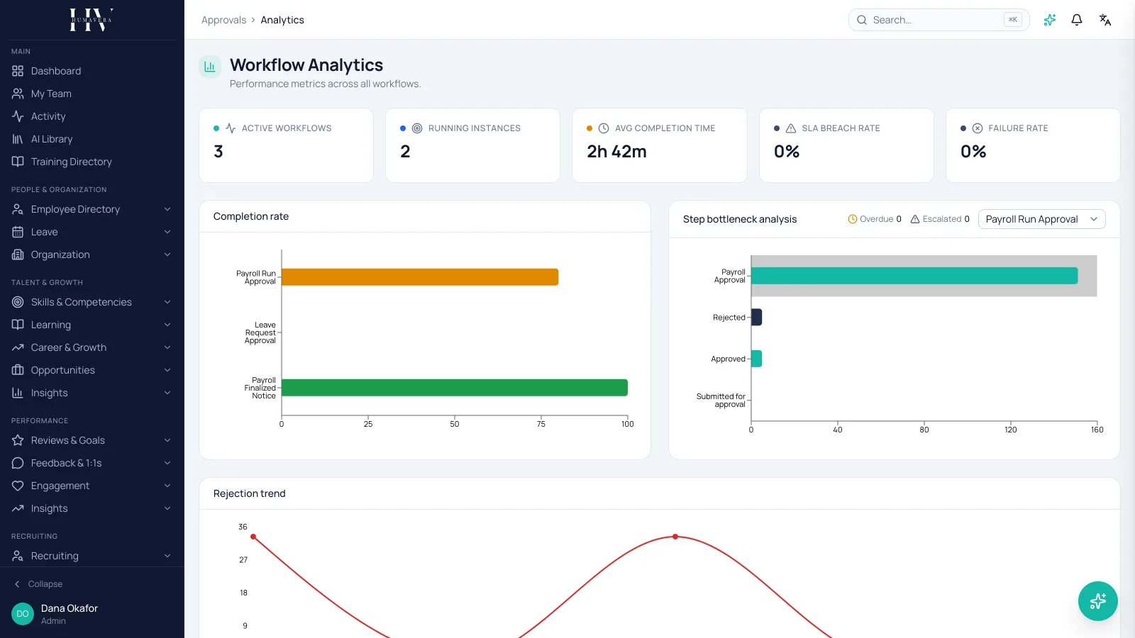
Task: Expand Reviews & Goals chevron
Action: click(167, 440)
